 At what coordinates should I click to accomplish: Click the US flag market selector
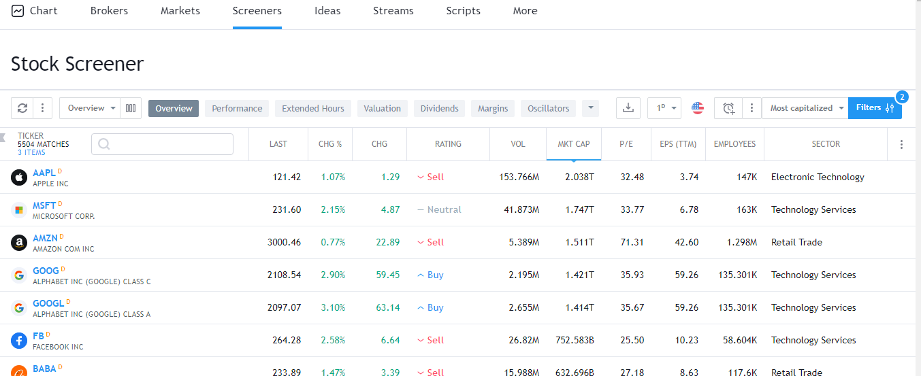[698, 108]
